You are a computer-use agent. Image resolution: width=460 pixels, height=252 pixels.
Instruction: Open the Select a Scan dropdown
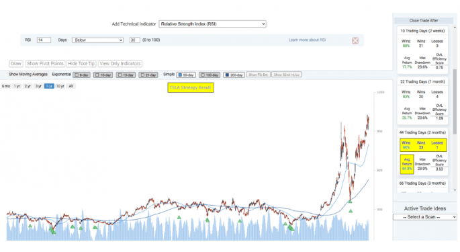click(x=425, y=217)
